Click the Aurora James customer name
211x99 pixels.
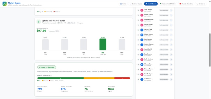(148, 24)
